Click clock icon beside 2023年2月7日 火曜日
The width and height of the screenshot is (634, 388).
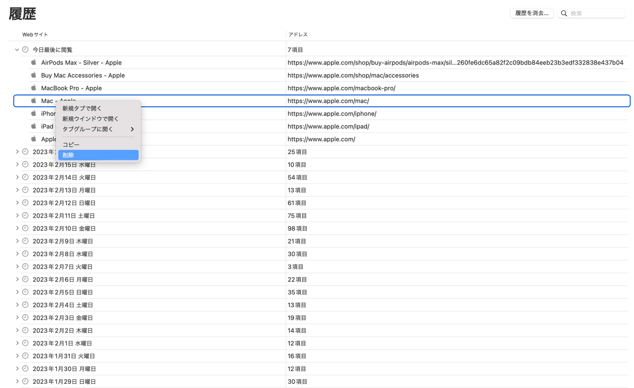pyautogui.click(x=25, y=266)
